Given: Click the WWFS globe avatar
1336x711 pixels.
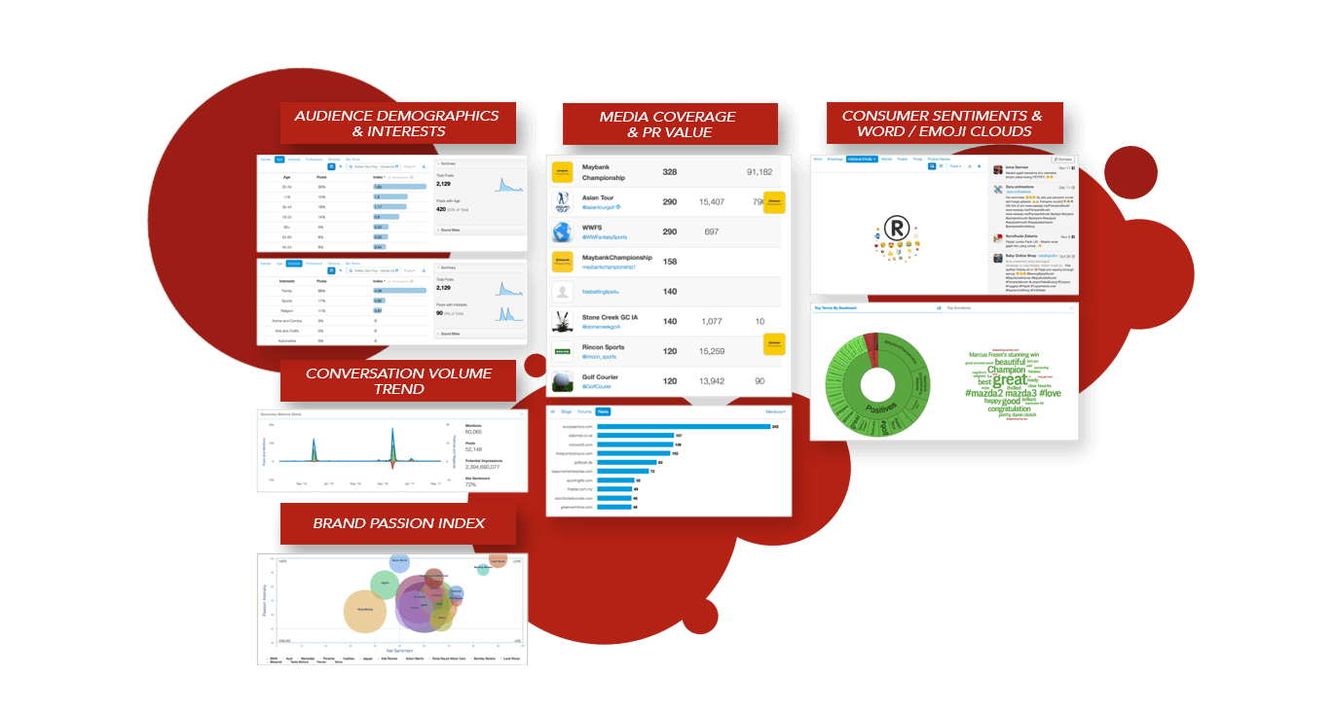Looking at the screenshot, I should pyautogui.click(x=563, y=231).
